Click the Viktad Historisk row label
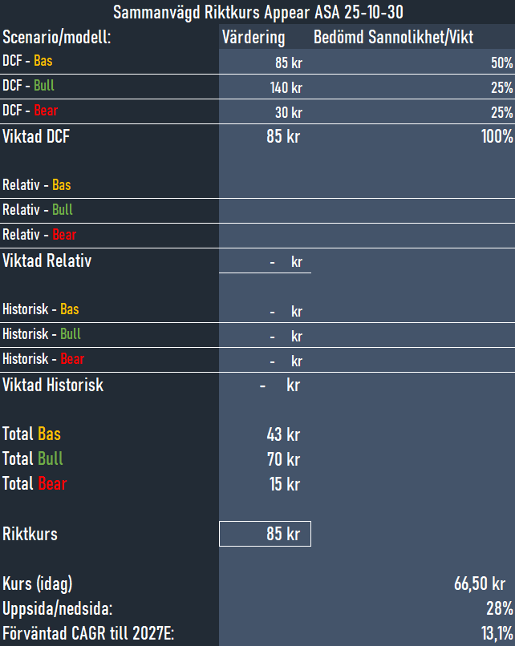The width and height of the screenshot is (515, 646). (53, 386)
